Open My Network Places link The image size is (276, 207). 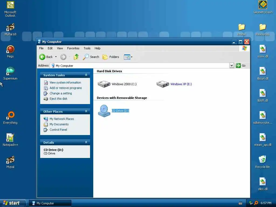[x=62, y=119]
